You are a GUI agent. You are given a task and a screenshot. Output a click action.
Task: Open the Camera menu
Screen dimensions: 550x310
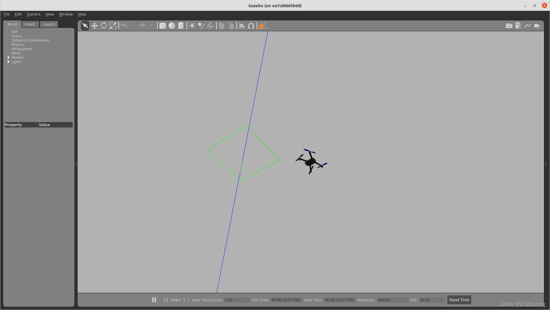[x=33, y=14]
